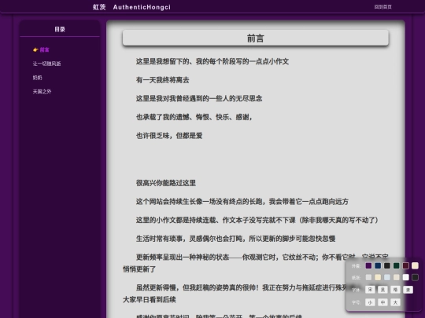The height and width of the screenshot is (318, 425).
Task: Click the line starting 这个网站会持续生长
Action: coord(242,202)
